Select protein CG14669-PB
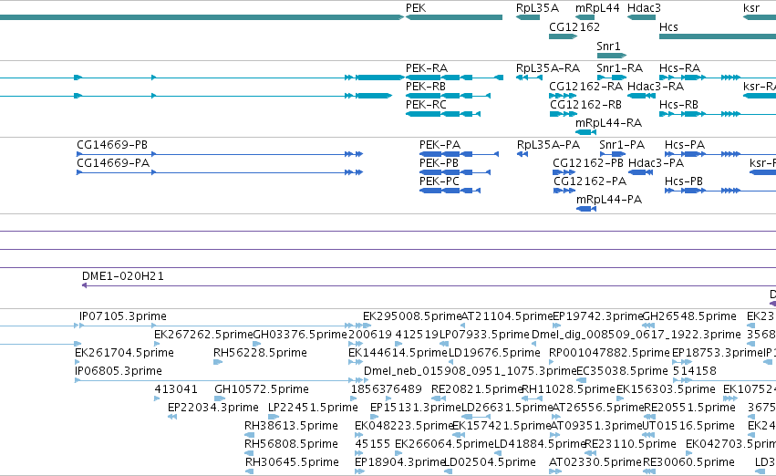This screenshot has width=776, height=476. [x=112, y=144]
